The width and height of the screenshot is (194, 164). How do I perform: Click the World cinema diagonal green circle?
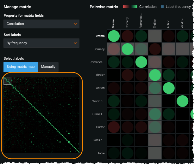182,101
